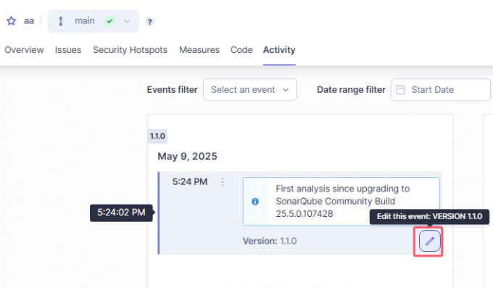Click the Version: 1.1.0 label

[x=270, y=241]
